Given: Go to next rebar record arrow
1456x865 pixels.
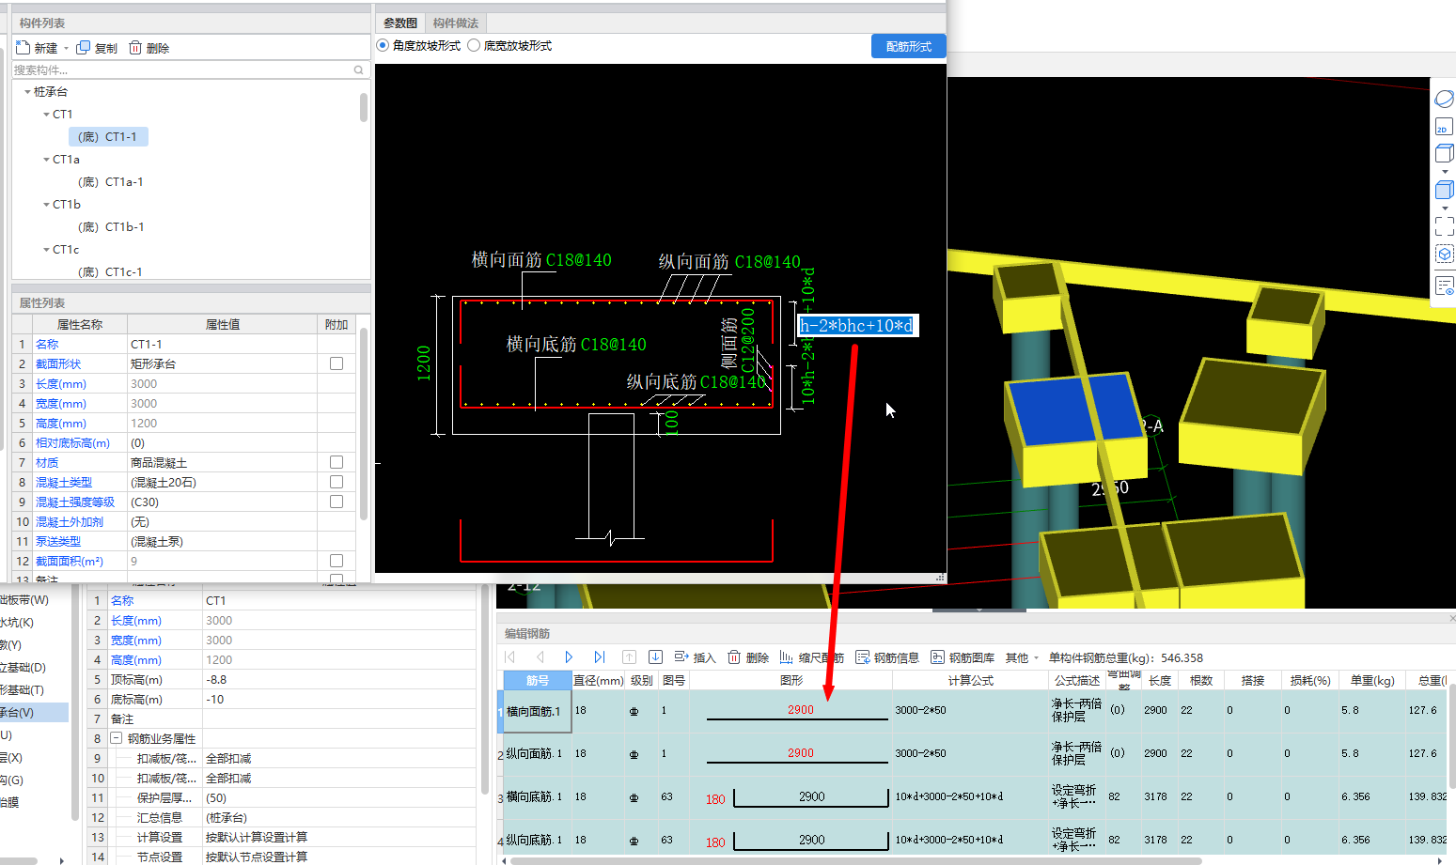Looking at the screenshot, I should (x=569, y=657).
